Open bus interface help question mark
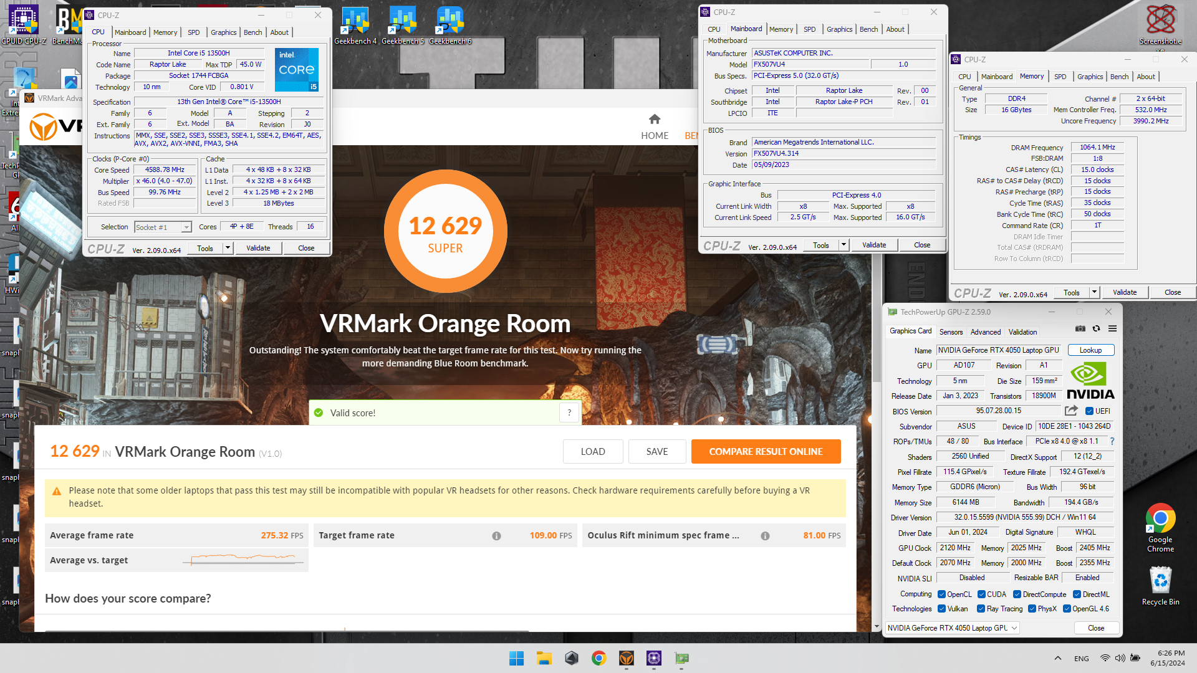The height and width of the screenshot is (673, 1197). tap(1112, 441)
